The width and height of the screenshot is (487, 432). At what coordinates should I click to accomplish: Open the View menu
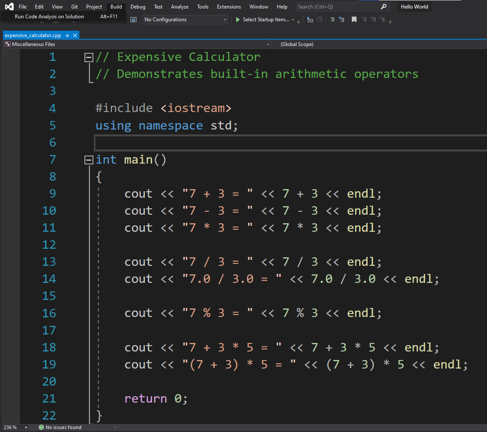tap(57, 6)
